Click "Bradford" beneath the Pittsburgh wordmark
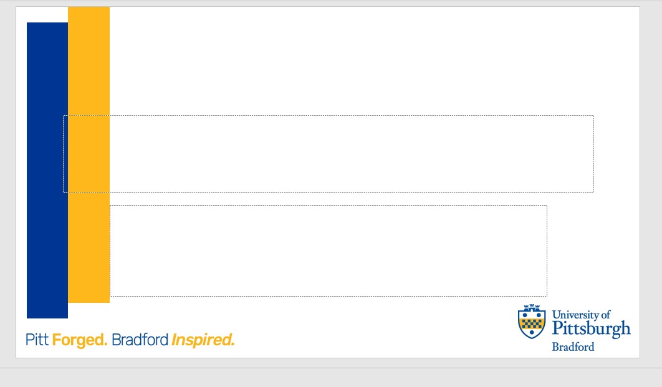The height and width of the screenshot is (387, 662). pos(573,347)
